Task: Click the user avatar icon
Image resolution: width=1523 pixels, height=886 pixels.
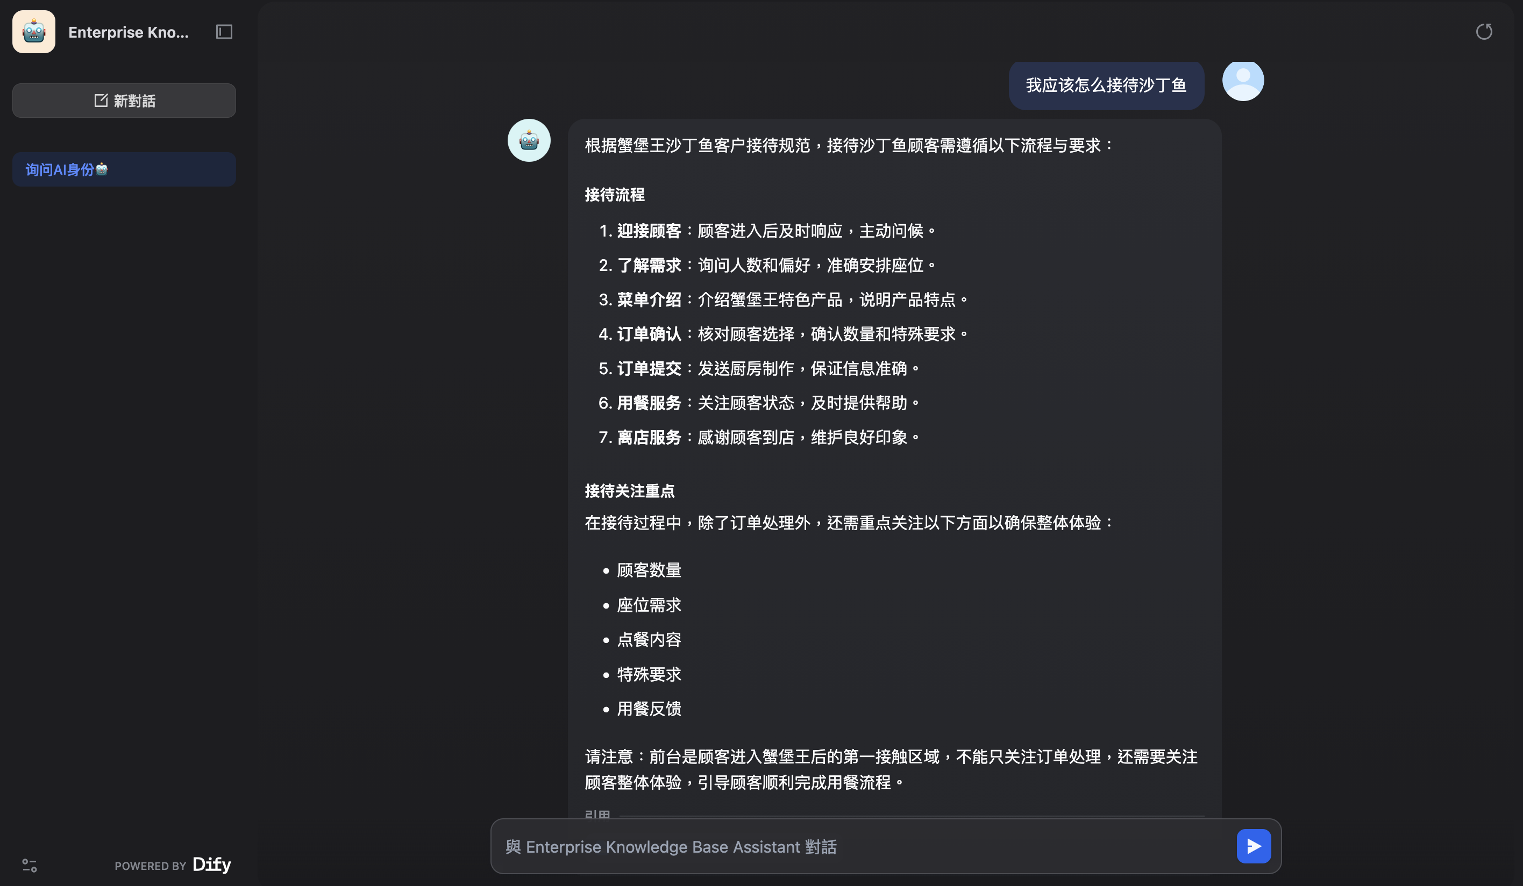Action: pos(1243,81)
